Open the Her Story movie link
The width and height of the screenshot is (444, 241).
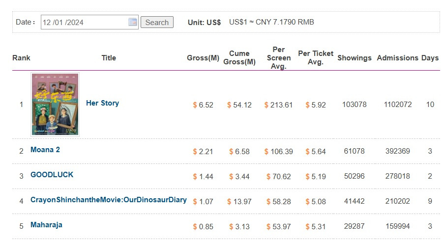[102, 103]
